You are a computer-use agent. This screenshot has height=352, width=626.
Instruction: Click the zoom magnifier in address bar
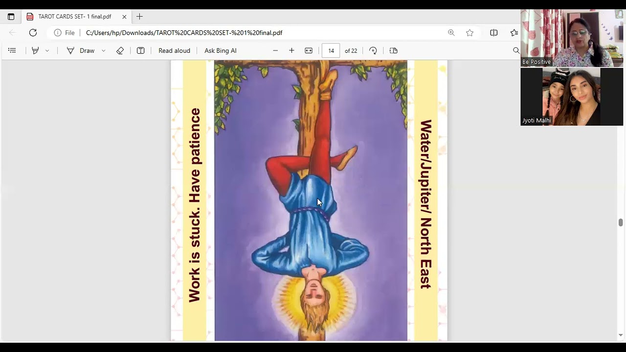click(x=451, y=33)
